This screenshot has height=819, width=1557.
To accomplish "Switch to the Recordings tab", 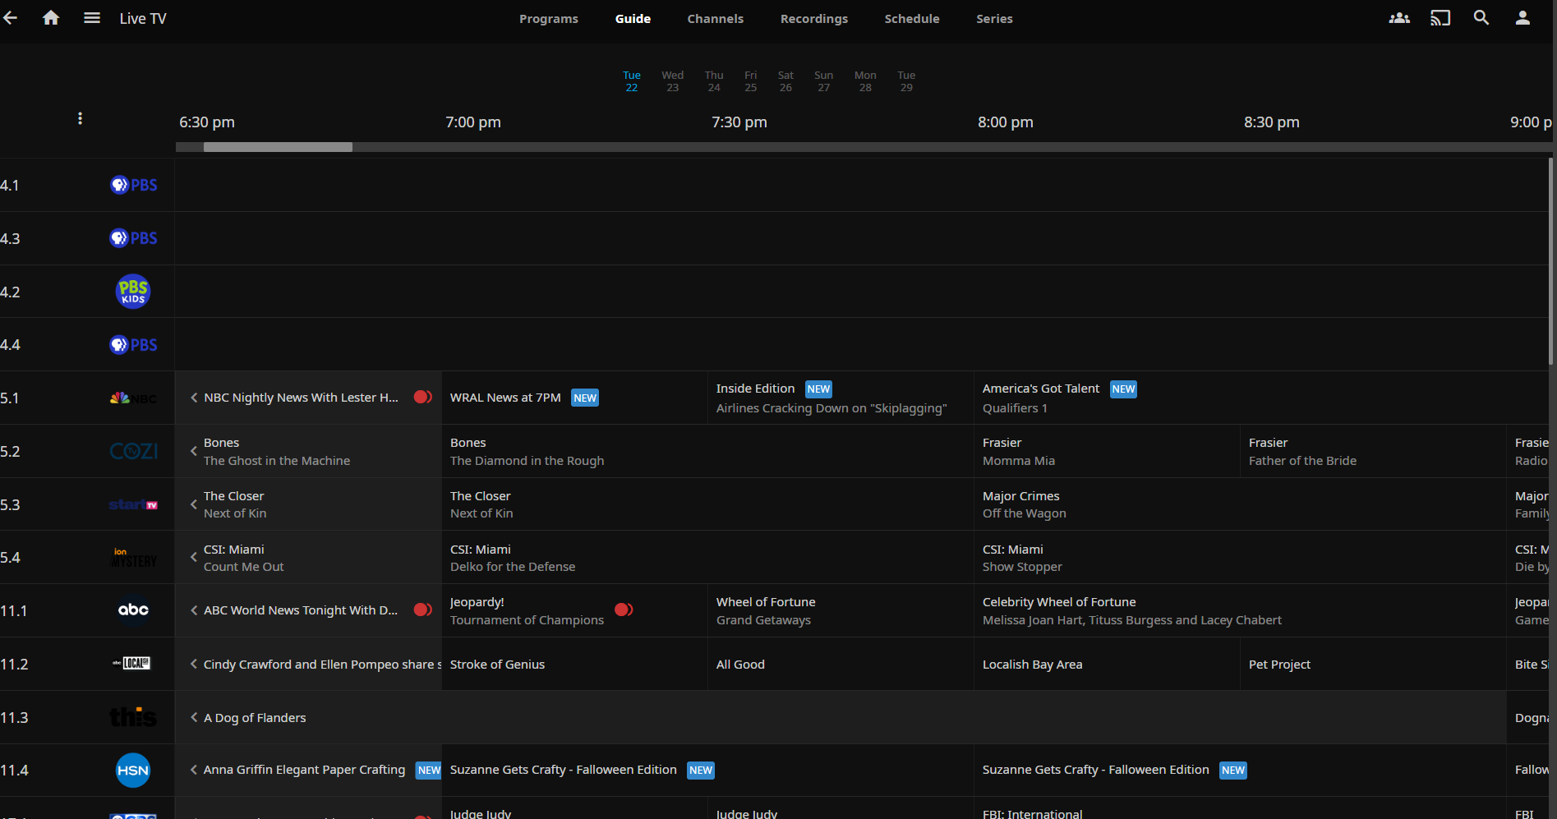I will pos(813,19).
